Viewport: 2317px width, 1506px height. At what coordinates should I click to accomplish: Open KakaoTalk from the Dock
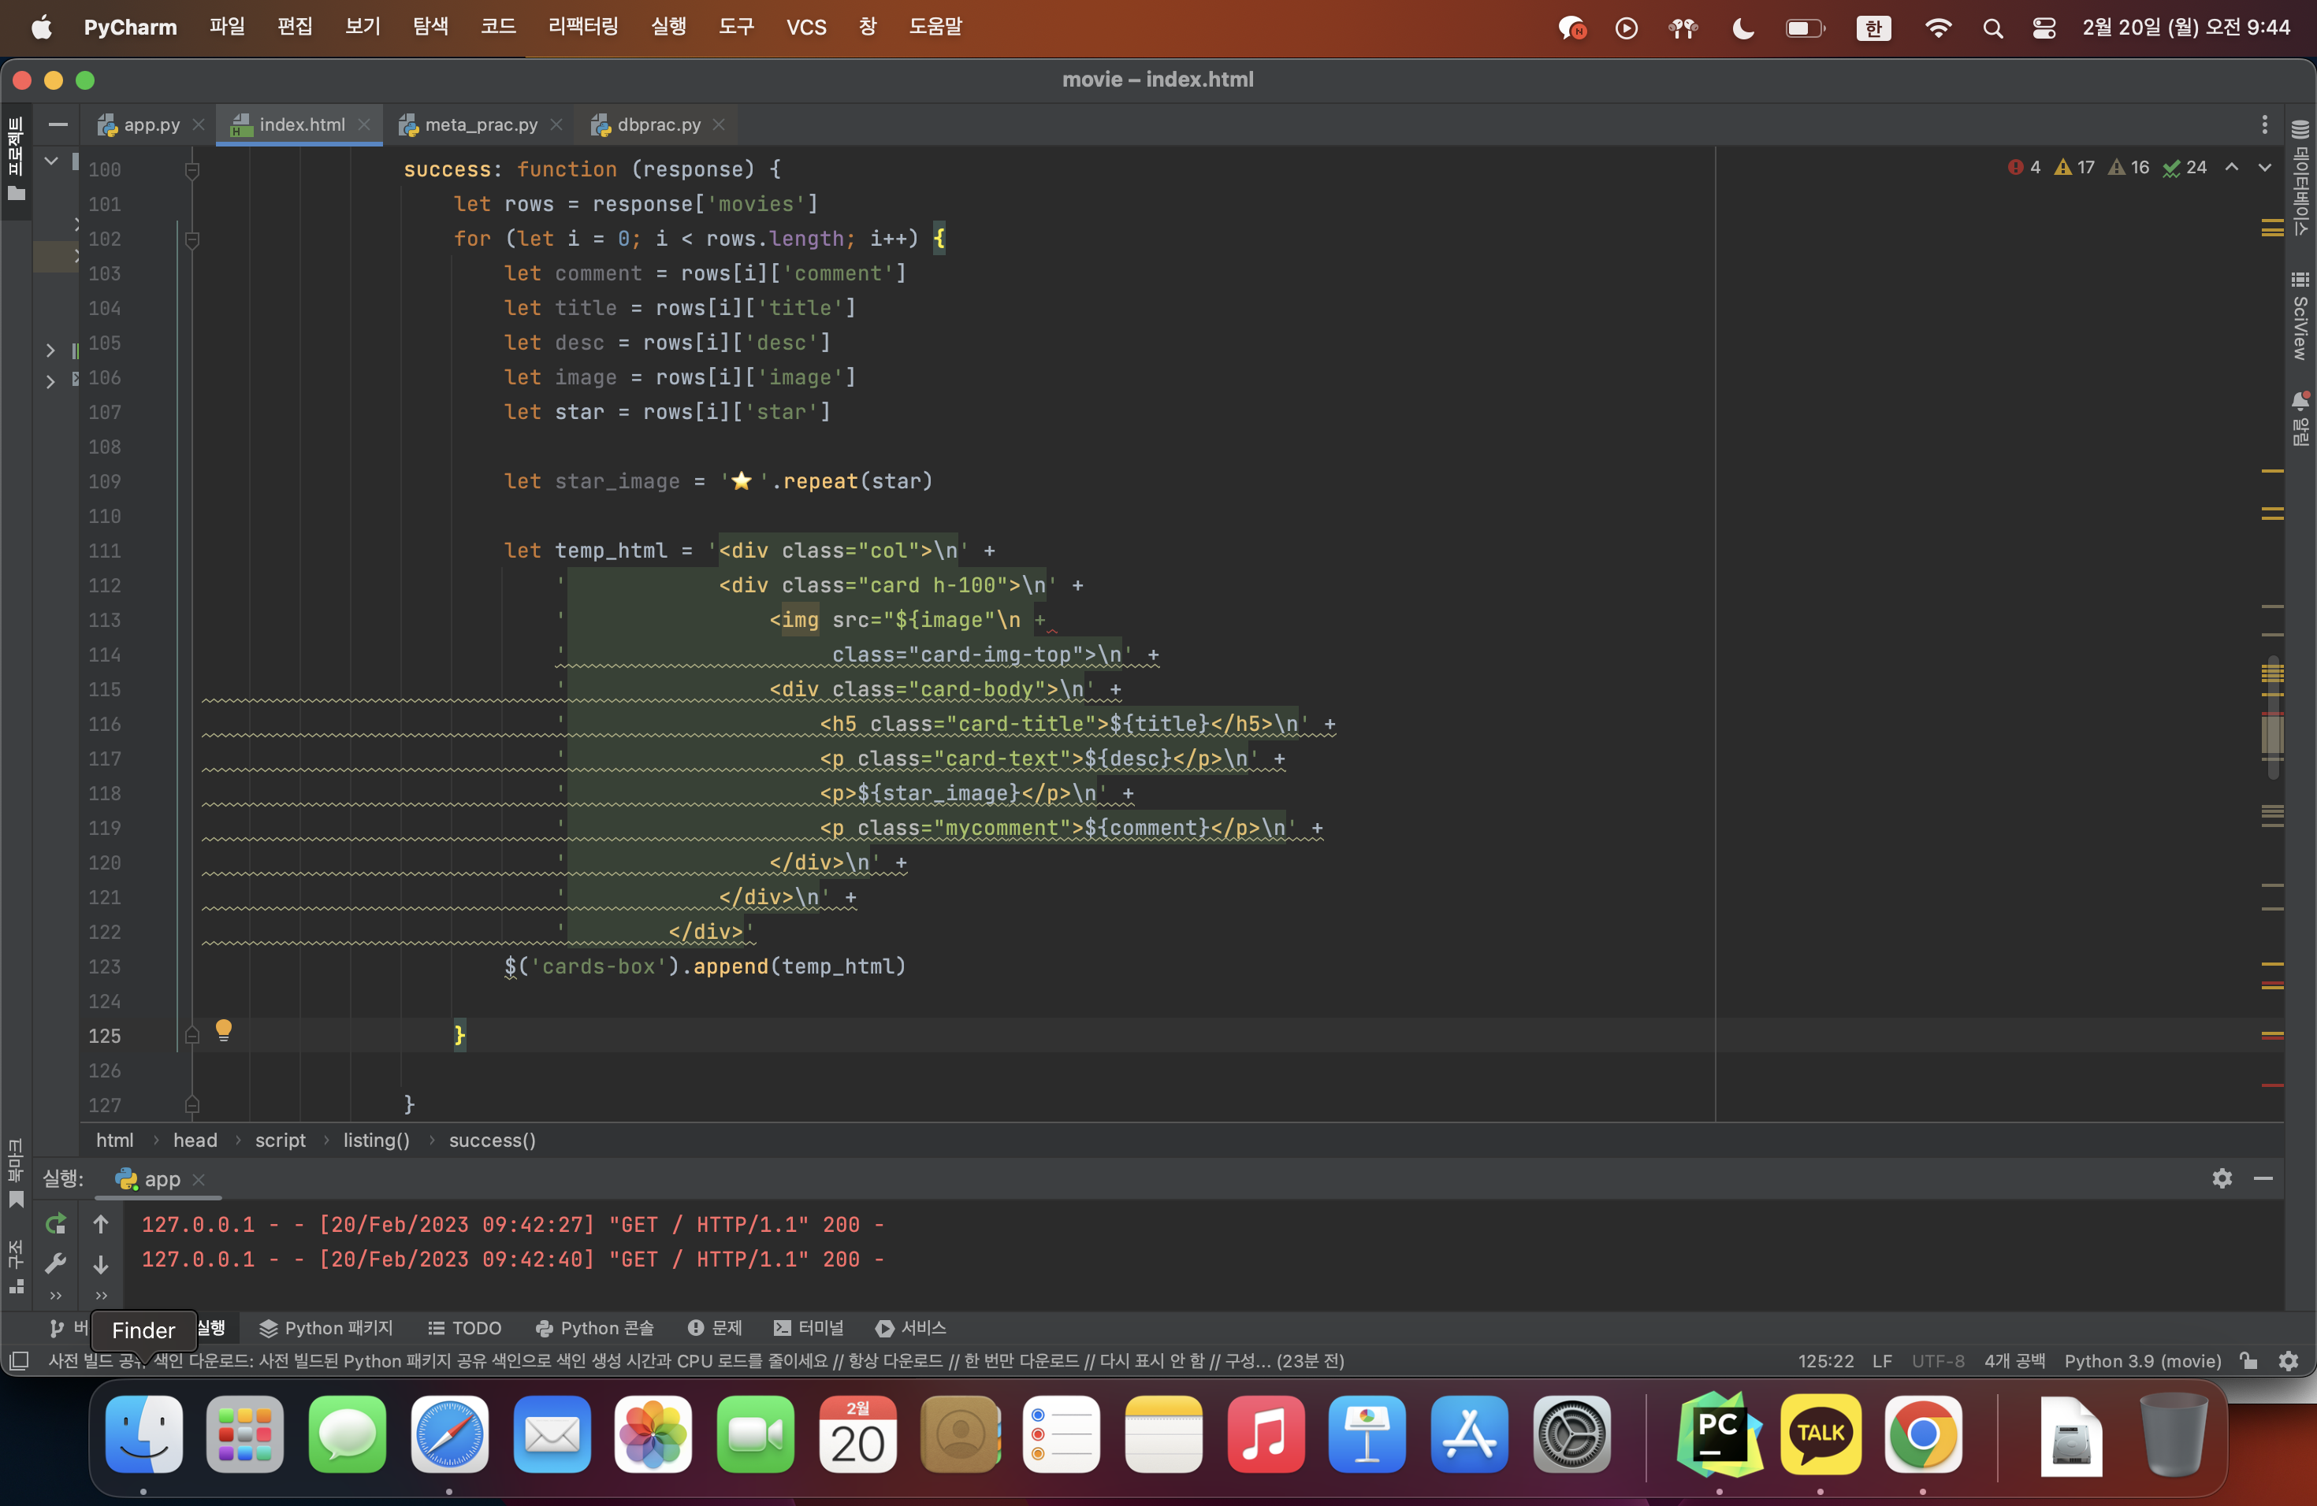[x=1820, y=1434]
